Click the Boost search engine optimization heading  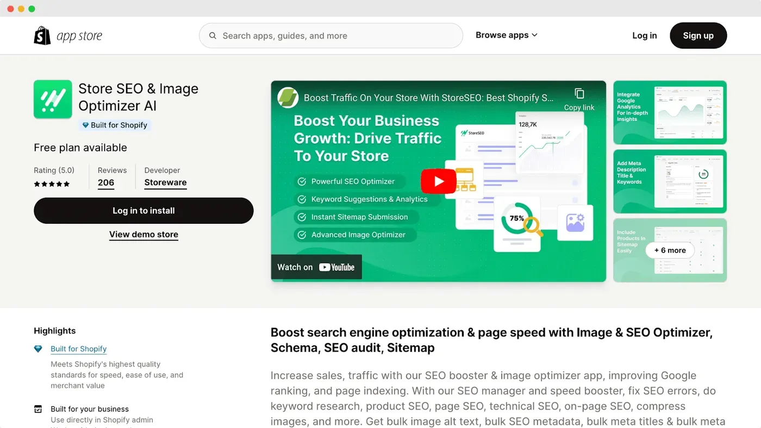pos(491,340)
